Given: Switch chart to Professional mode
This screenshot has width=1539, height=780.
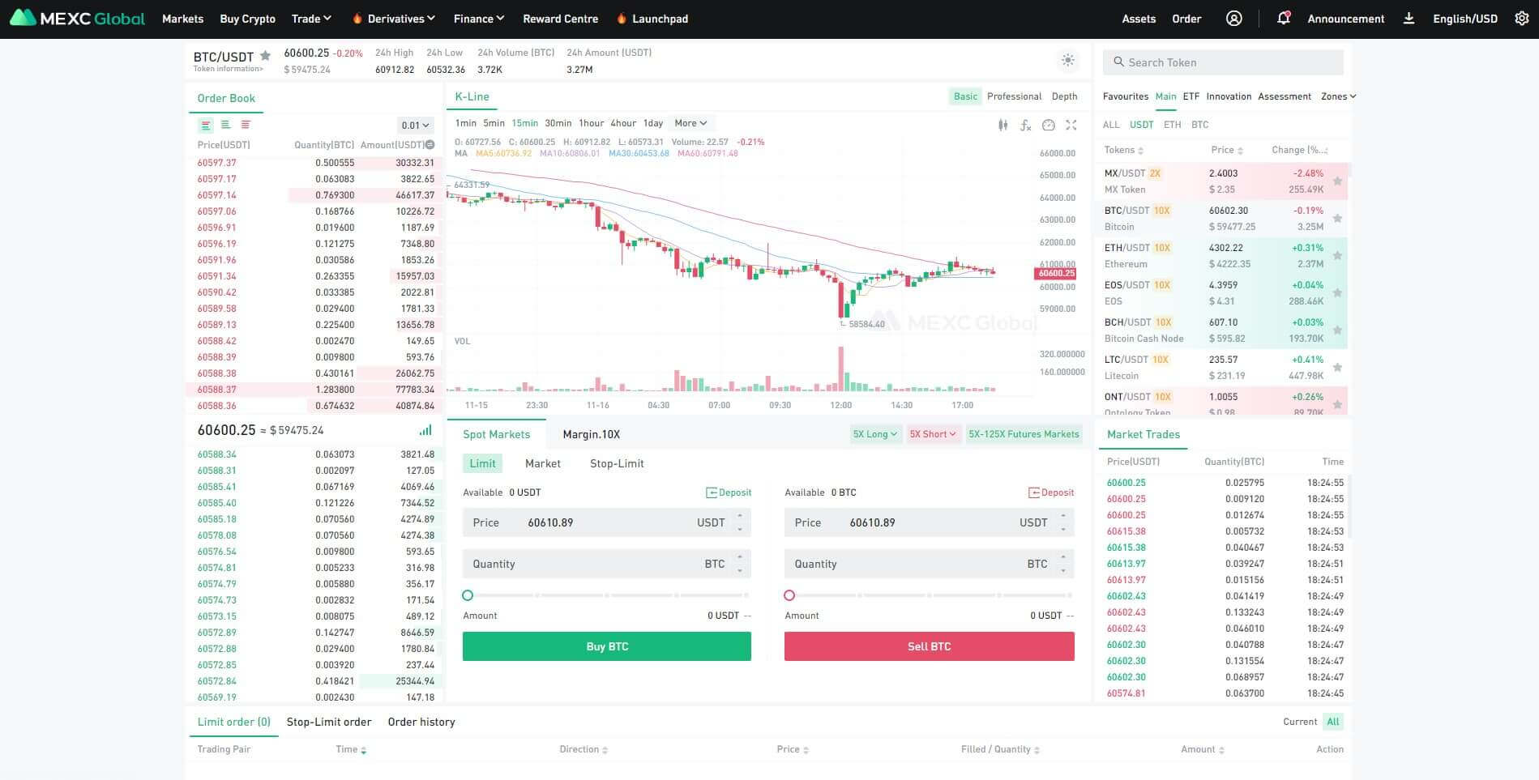Looking at the screenshot, I should (1014, 96).
